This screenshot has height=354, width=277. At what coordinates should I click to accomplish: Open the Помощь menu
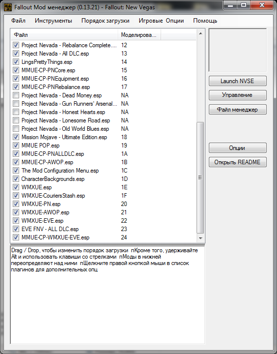[x=205, y=21]
